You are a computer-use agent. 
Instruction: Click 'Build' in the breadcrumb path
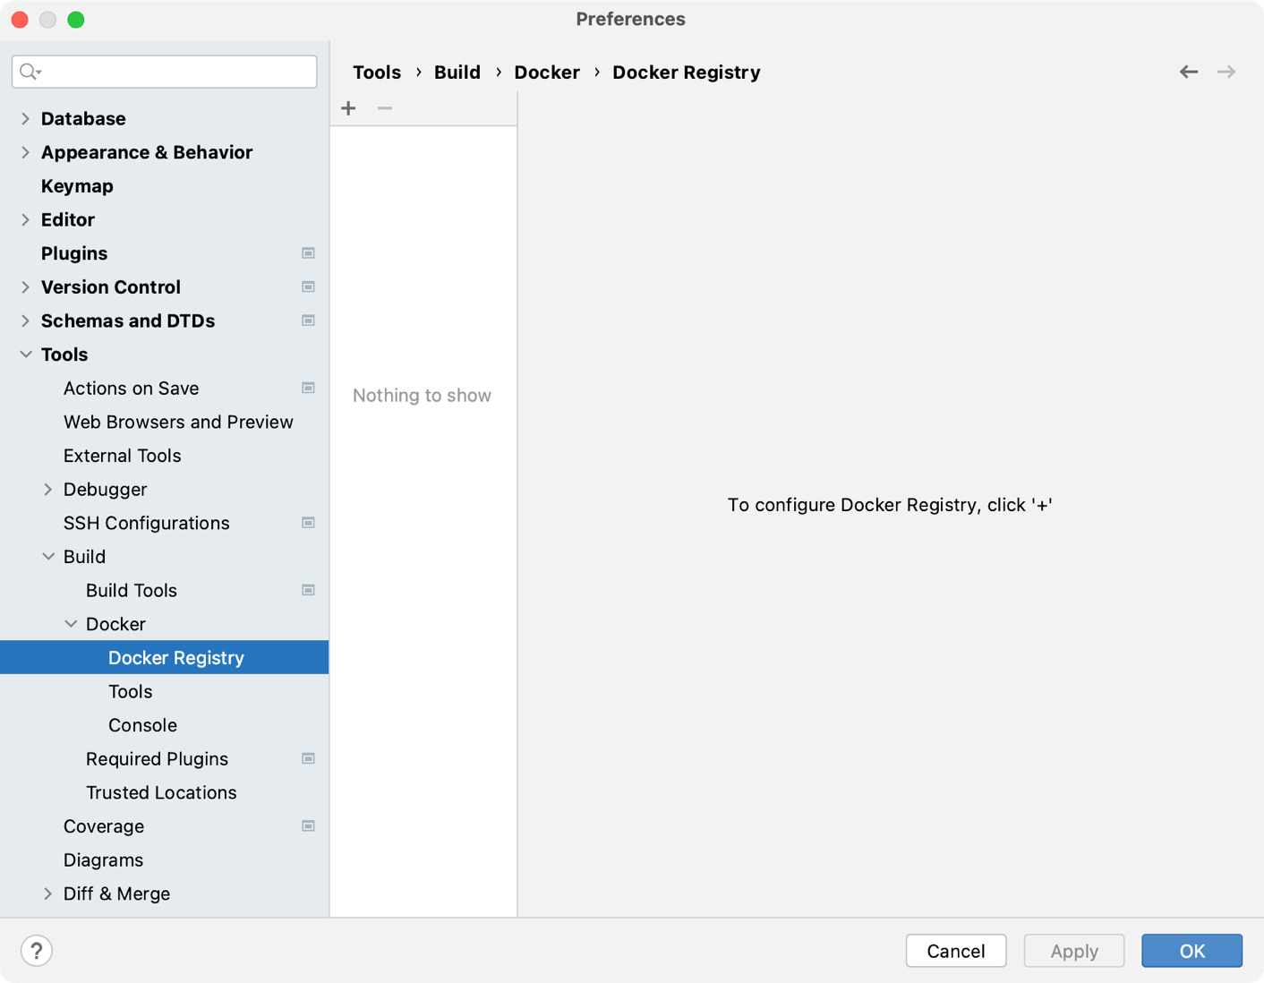457,72
